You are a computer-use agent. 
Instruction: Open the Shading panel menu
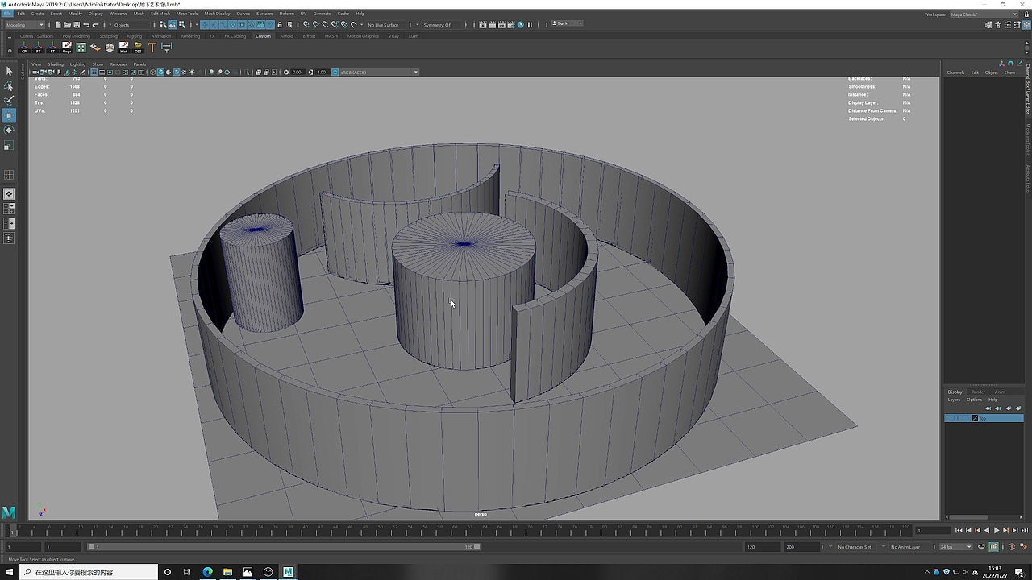tap(56, 64)
